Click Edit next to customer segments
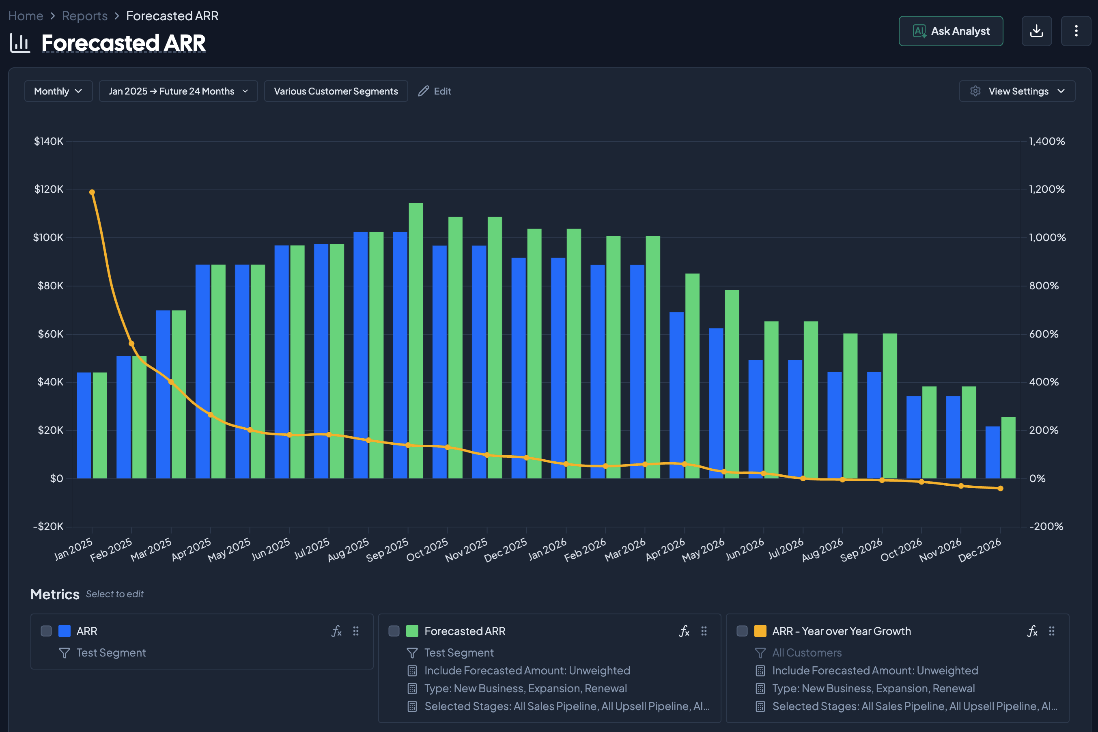The image size is (1098, 732). coord(435,91)
